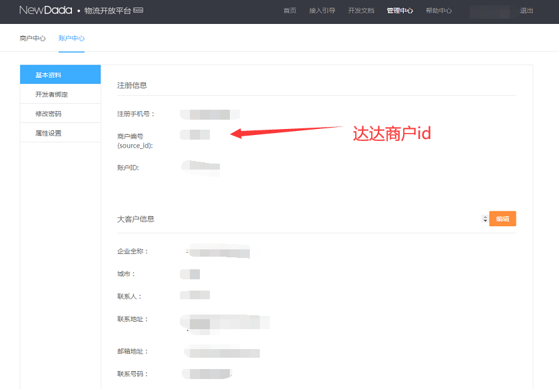Screen dimensions: 559x389
Task: Click the spinner arrows beside 编辑 button
Action: pos(484,219)
